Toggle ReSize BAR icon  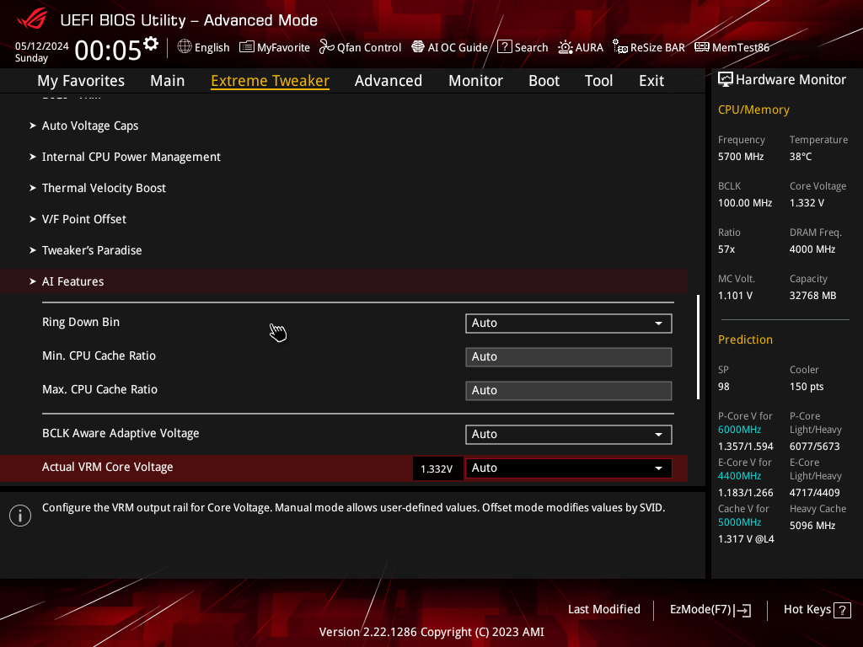coord(620,47)
